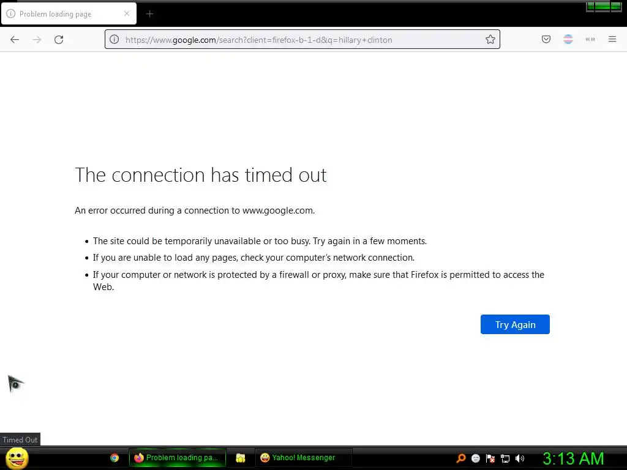Click the 3:13 AM clock

pyautogui.click(x=573, y=458)
